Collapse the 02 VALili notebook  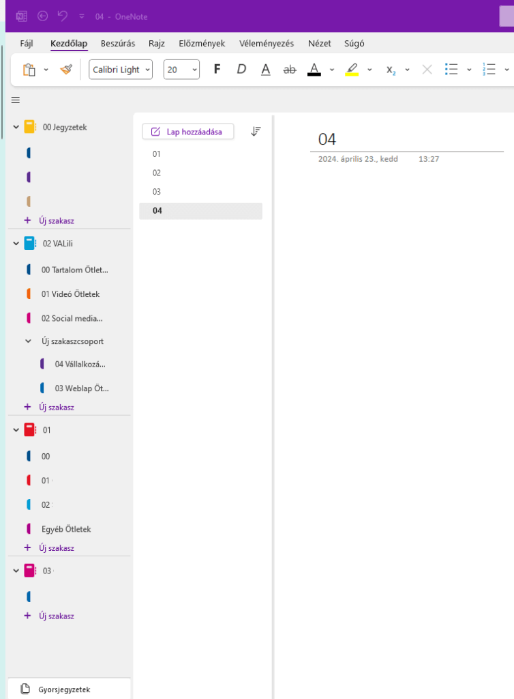point(16,244)
